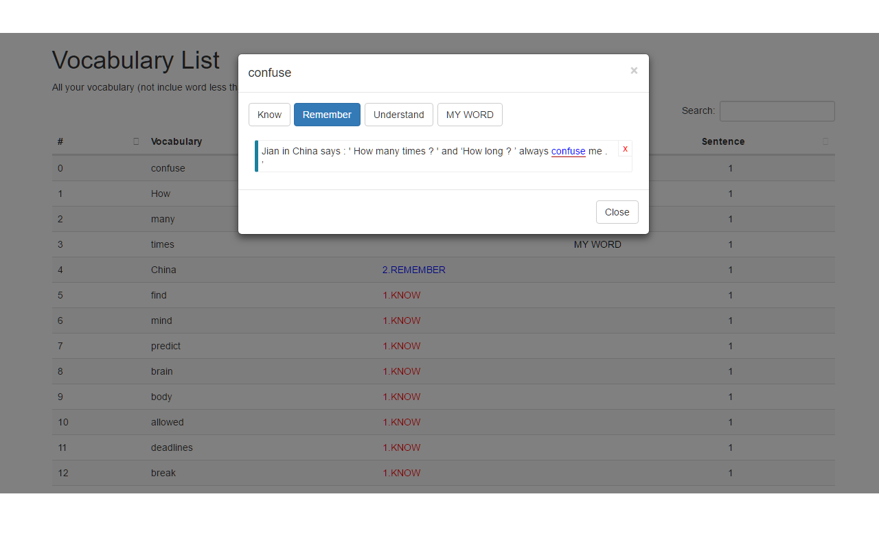Viewport: 879px width, 549px height.
Task: Select the word 'brain' in table
Action: coord(162,371)
